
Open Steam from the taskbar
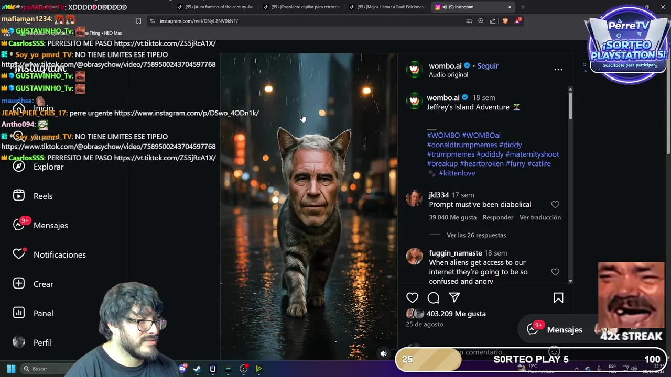(x=197, y=369)
